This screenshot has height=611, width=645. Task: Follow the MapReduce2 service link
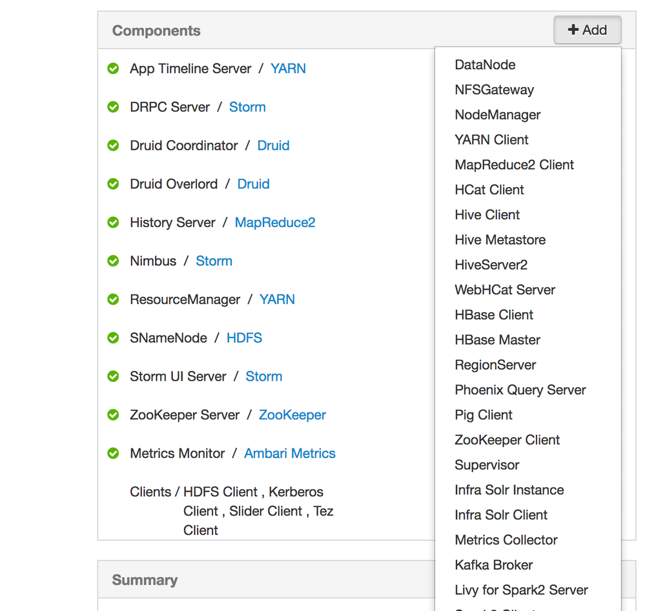(275, 223)
